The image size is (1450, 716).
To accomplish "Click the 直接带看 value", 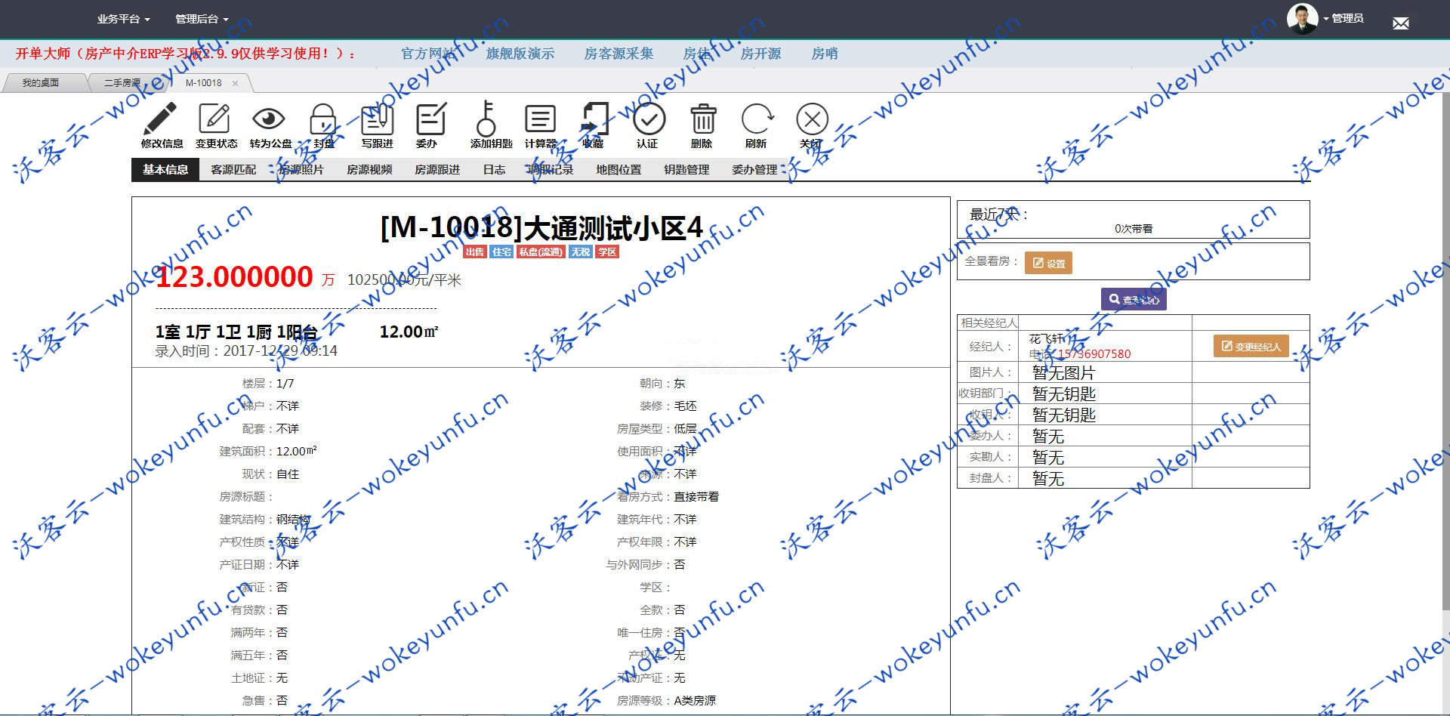I will 696,496.
